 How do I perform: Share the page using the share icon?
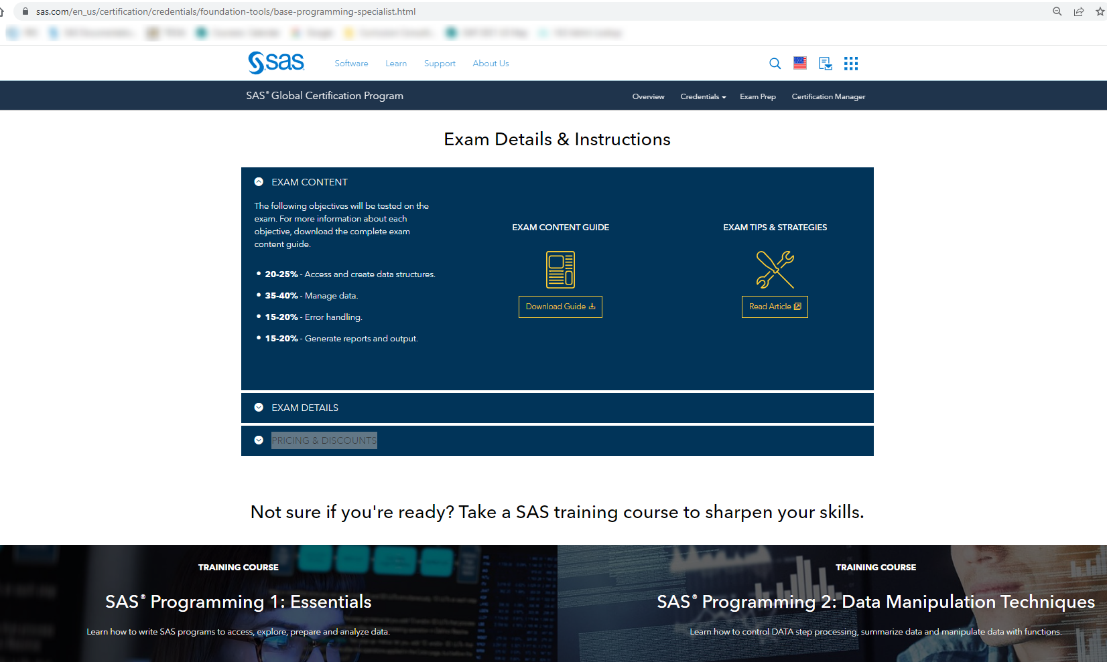click(1078, 11)
